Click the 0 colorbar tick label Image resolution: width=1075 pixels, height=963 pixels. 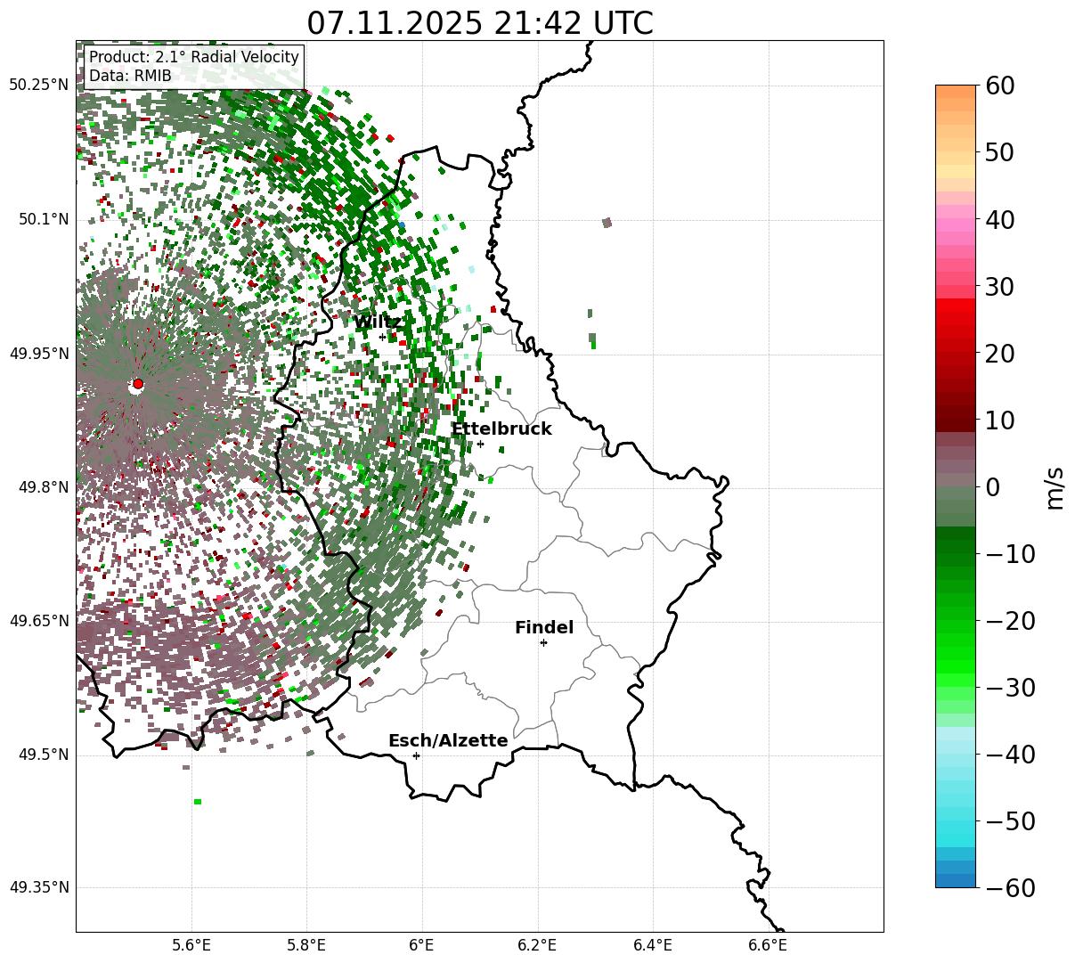[993, 486]
